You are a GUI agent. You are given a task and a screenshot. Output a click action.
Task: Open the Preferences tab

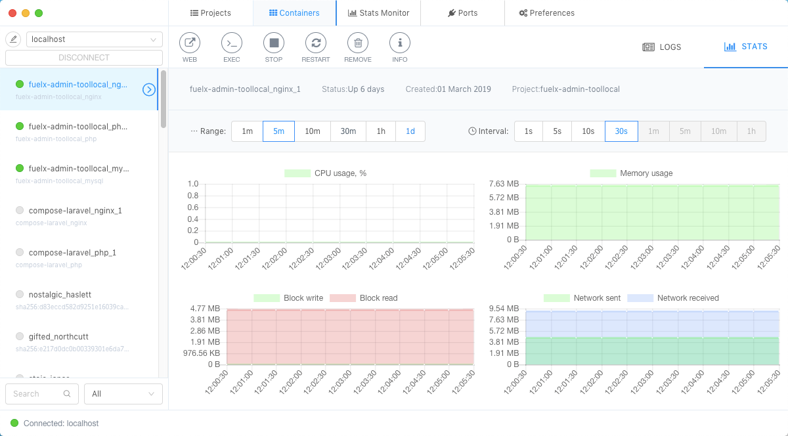click(546, 13)
